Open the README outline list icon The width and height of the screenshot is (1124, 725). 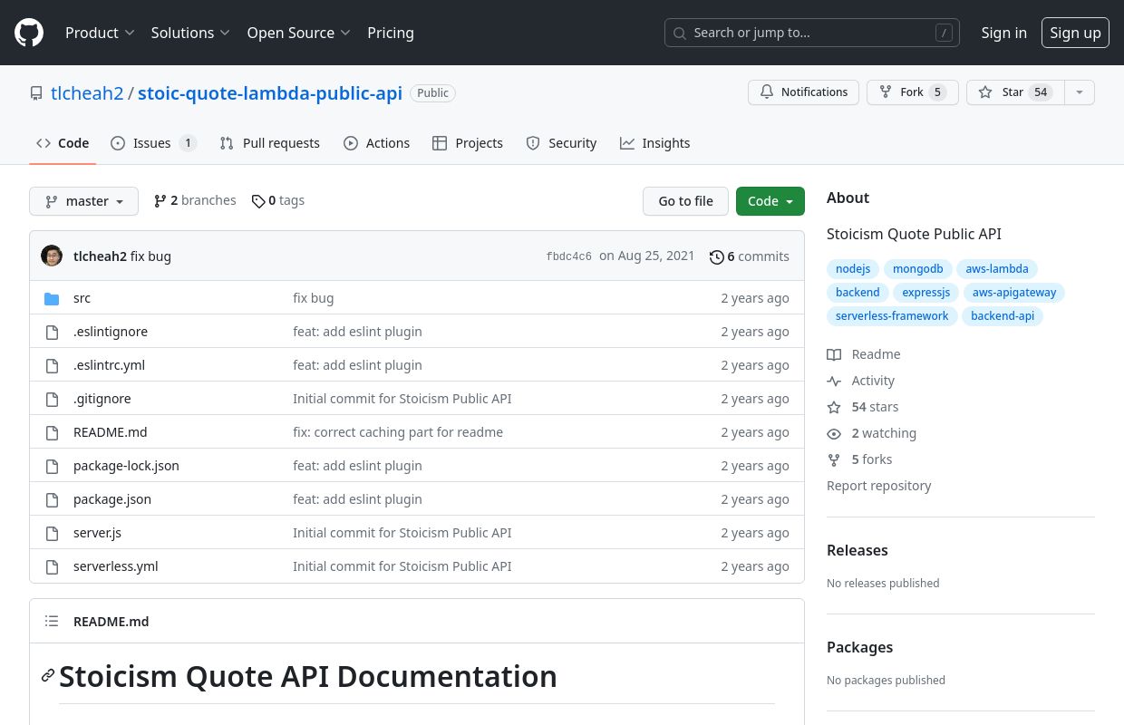coord(52,621)
